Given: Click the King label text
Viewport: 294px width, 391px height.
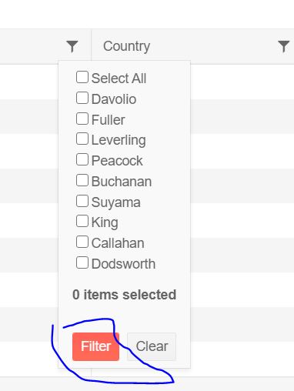Looking at the screenshot, I should pos(105,222).
